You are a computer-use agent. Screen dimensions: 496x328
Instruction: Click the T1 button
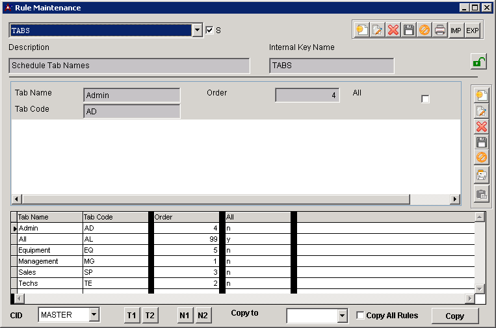[x=131, y=316]
